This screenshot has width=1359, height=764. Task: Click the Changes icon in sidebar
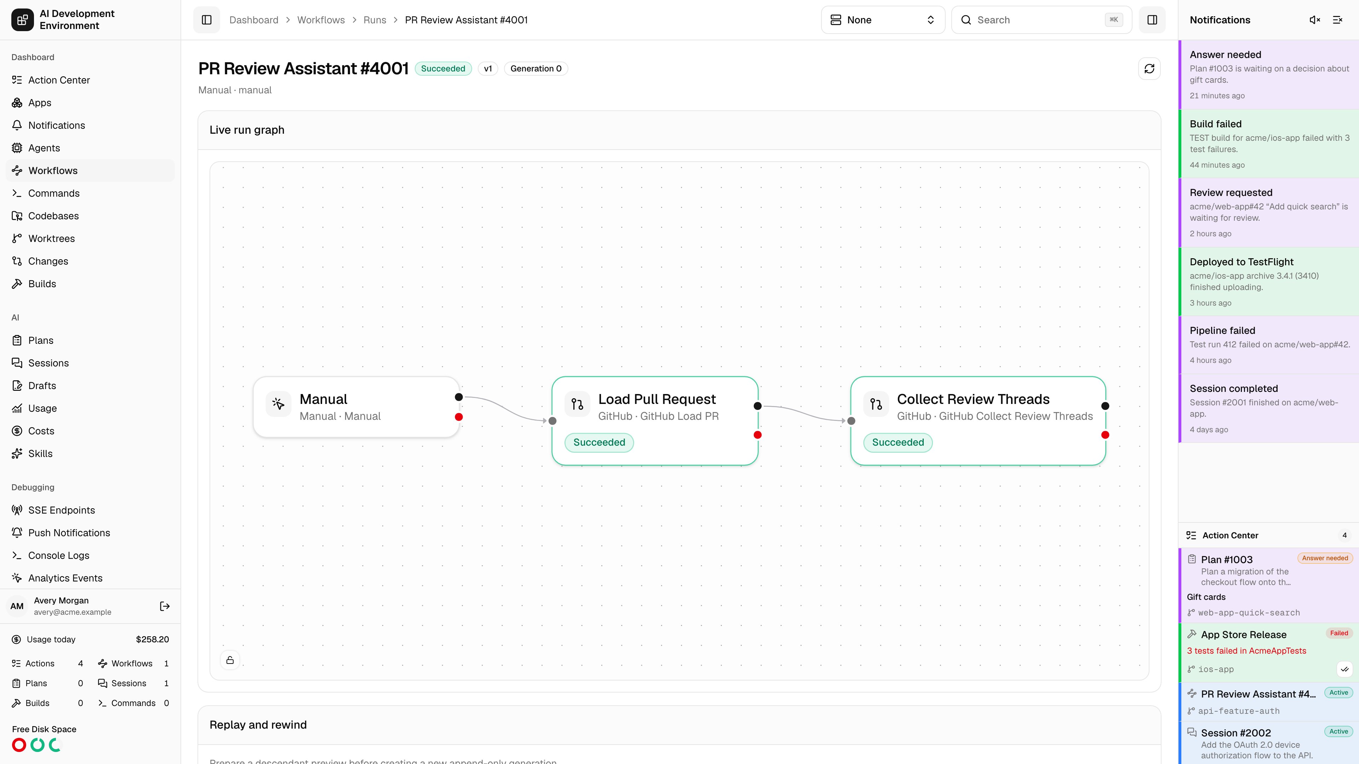click(17, 261)
